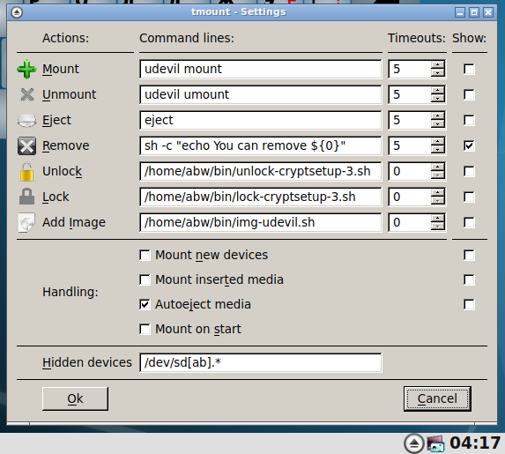
Task: Click the Remove command line field
Action: click(x=261, y=145)
